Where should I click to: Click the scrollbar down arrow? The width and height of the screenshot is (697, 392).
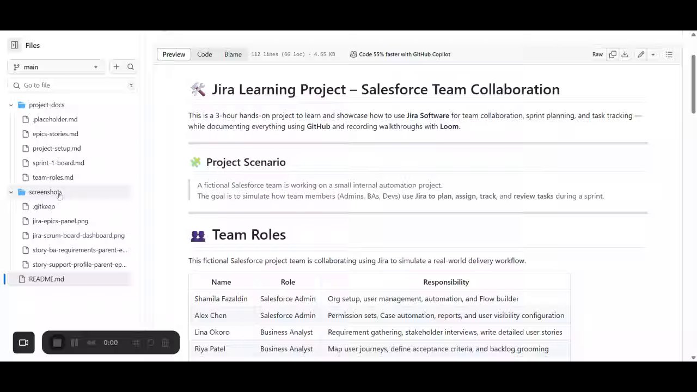coord(693,358)
